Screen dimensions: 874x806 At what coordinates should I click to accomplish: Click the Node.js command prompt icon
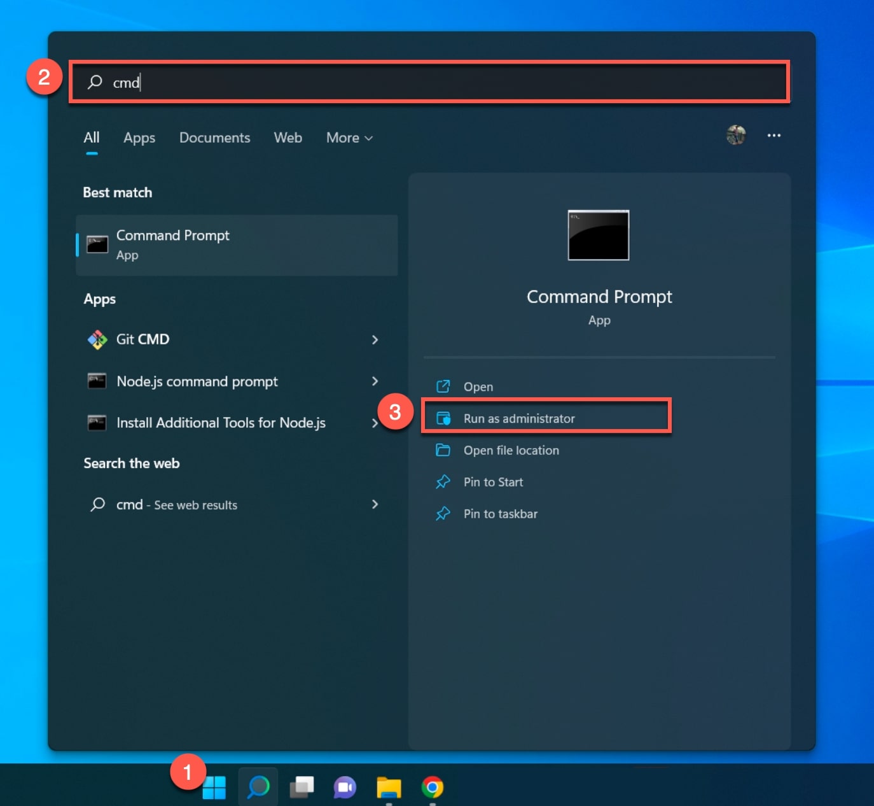(x=97, y=381)
